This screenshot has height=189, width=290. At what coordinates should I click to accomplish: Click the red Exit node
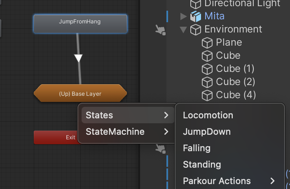pyautogui.click(x=56, y=137)
